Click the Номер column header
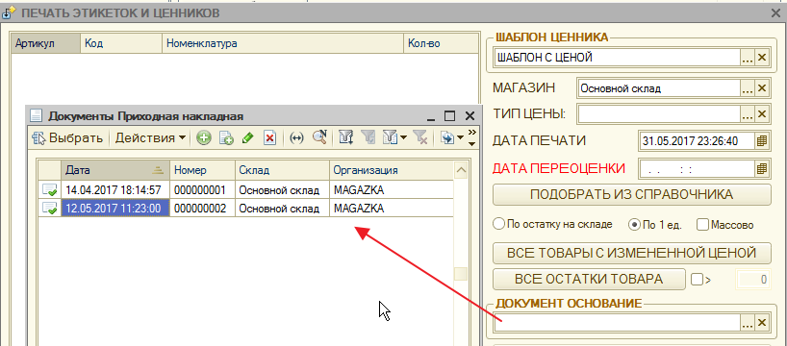 point(203,170)
